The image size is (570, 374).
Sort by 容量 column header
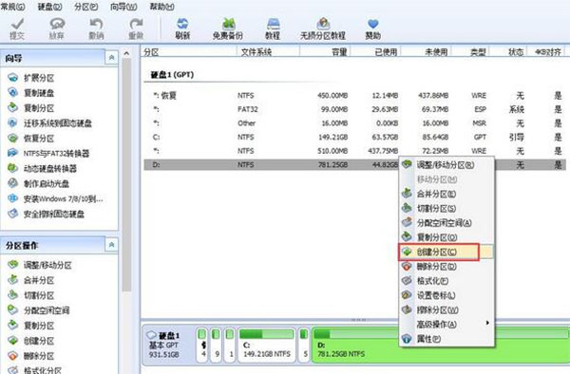(x=325, y=52)
